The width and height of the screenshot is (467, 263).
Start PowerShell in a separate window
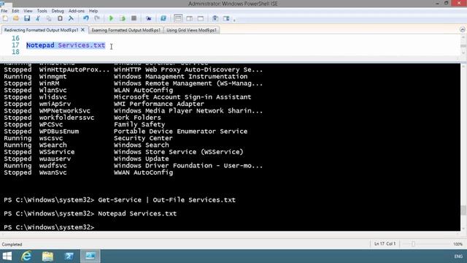(163, 18)
